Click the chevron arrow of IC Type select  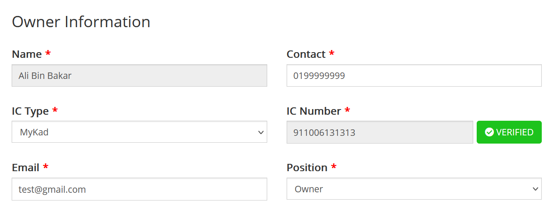pyautogui.click(x=260, y=132)
